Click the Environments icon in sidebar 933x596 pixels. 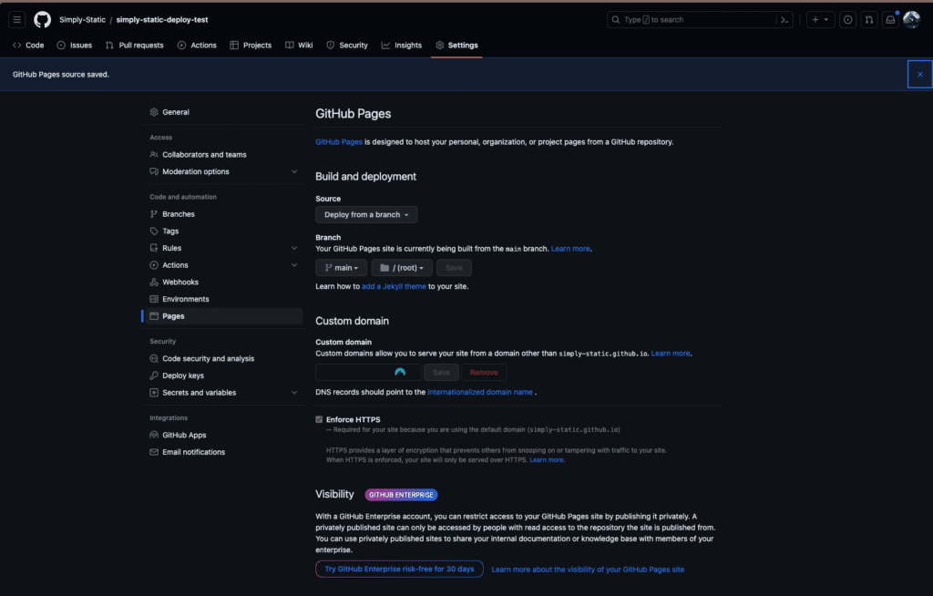tap(154, 299)
